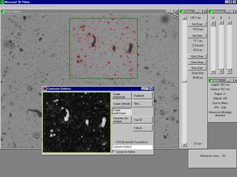237x177 pixels.
Task: Click the 0.0 um value in Piezo
Action: [x=198, y=143]
